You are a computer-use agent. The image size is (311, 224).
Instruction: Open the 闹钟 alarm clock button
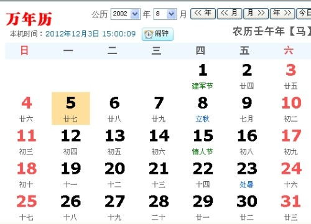coord(157,34)
